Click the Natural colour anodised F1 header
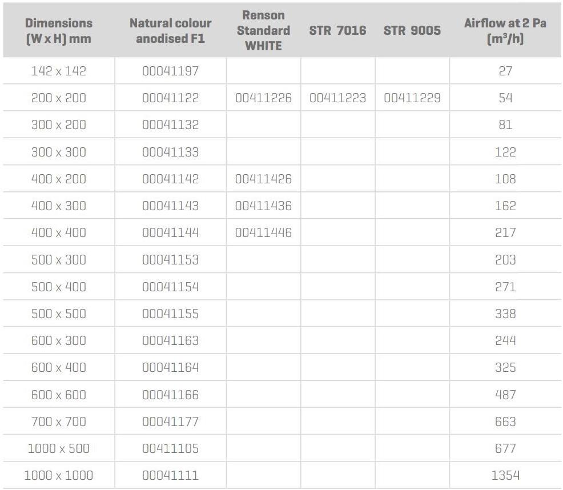The width and height of the screenshot is (563, 490). (170, 31)
